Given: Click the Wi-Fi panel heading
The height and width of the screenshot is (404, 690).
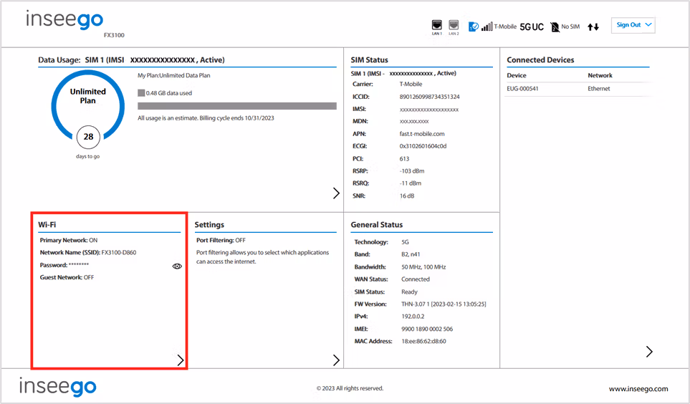Looking at the screenshot, I should coord(47,224).
